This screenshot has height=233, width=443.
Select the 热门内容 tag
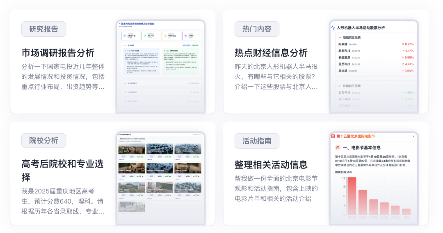click(x=257, y=29)
